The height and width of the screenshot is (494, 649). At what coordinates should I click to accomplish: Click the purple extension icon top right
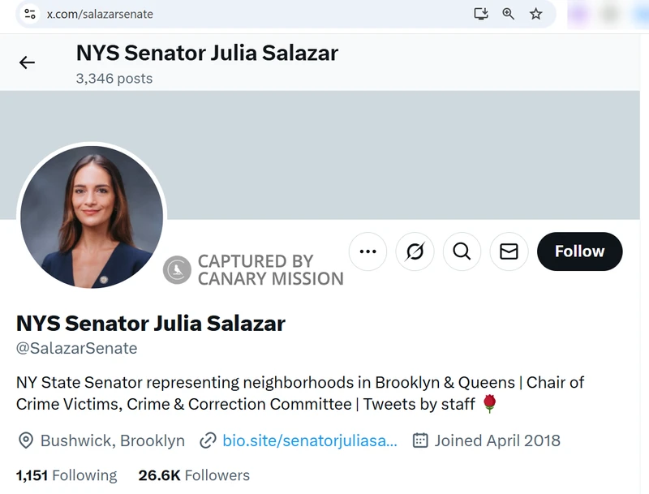point(578,14)
